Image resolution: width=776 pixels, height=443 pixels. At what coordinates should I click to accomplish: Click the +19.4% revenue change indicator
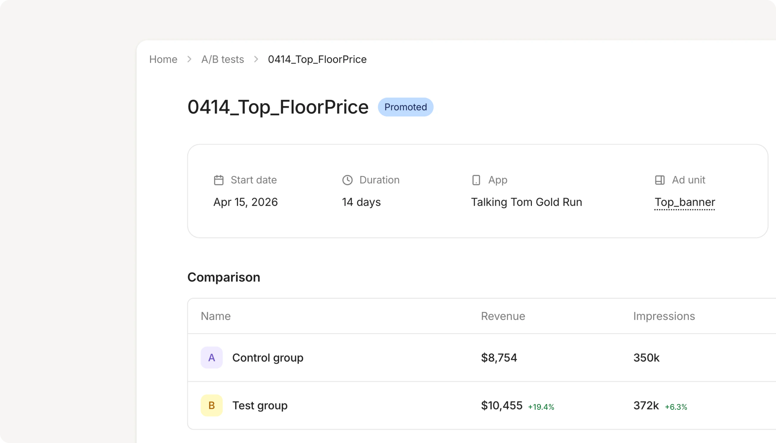(541, 407)
